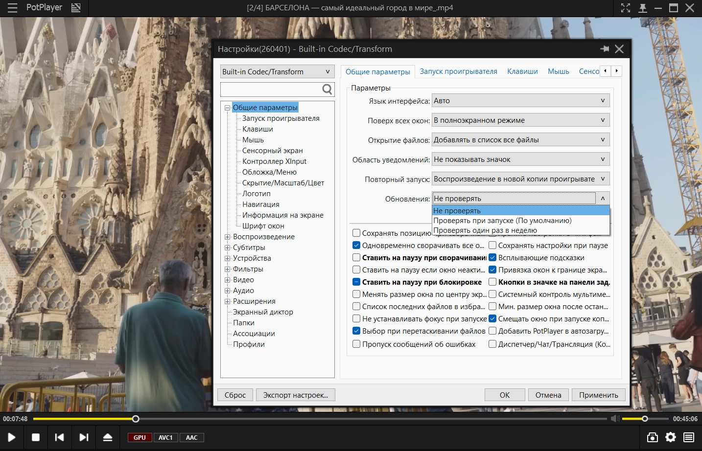Pin the settings dialog window

click(x=605, y=49)
